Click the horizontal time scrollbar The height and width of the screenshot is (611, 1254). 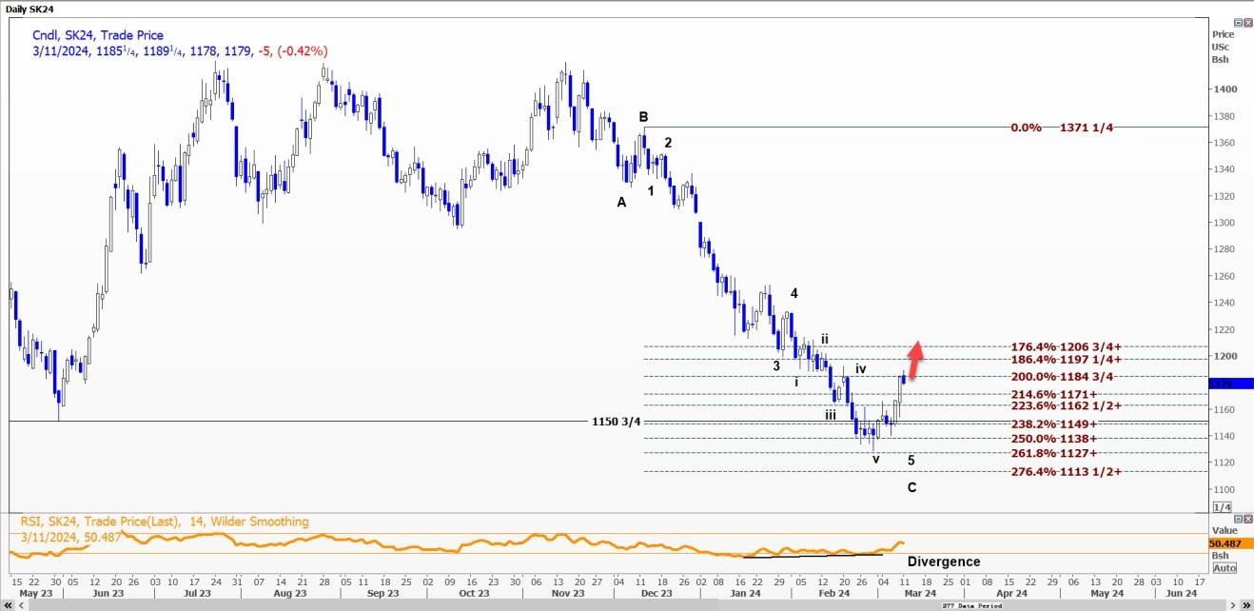tap(626, 605)
